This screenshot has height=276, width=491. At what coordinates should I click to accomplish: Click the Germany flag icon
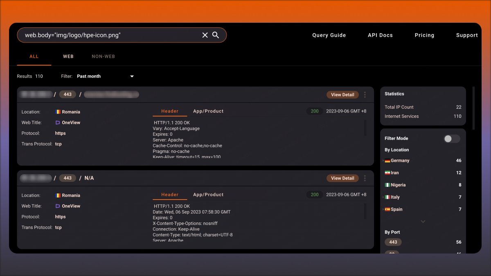(387, 161)
